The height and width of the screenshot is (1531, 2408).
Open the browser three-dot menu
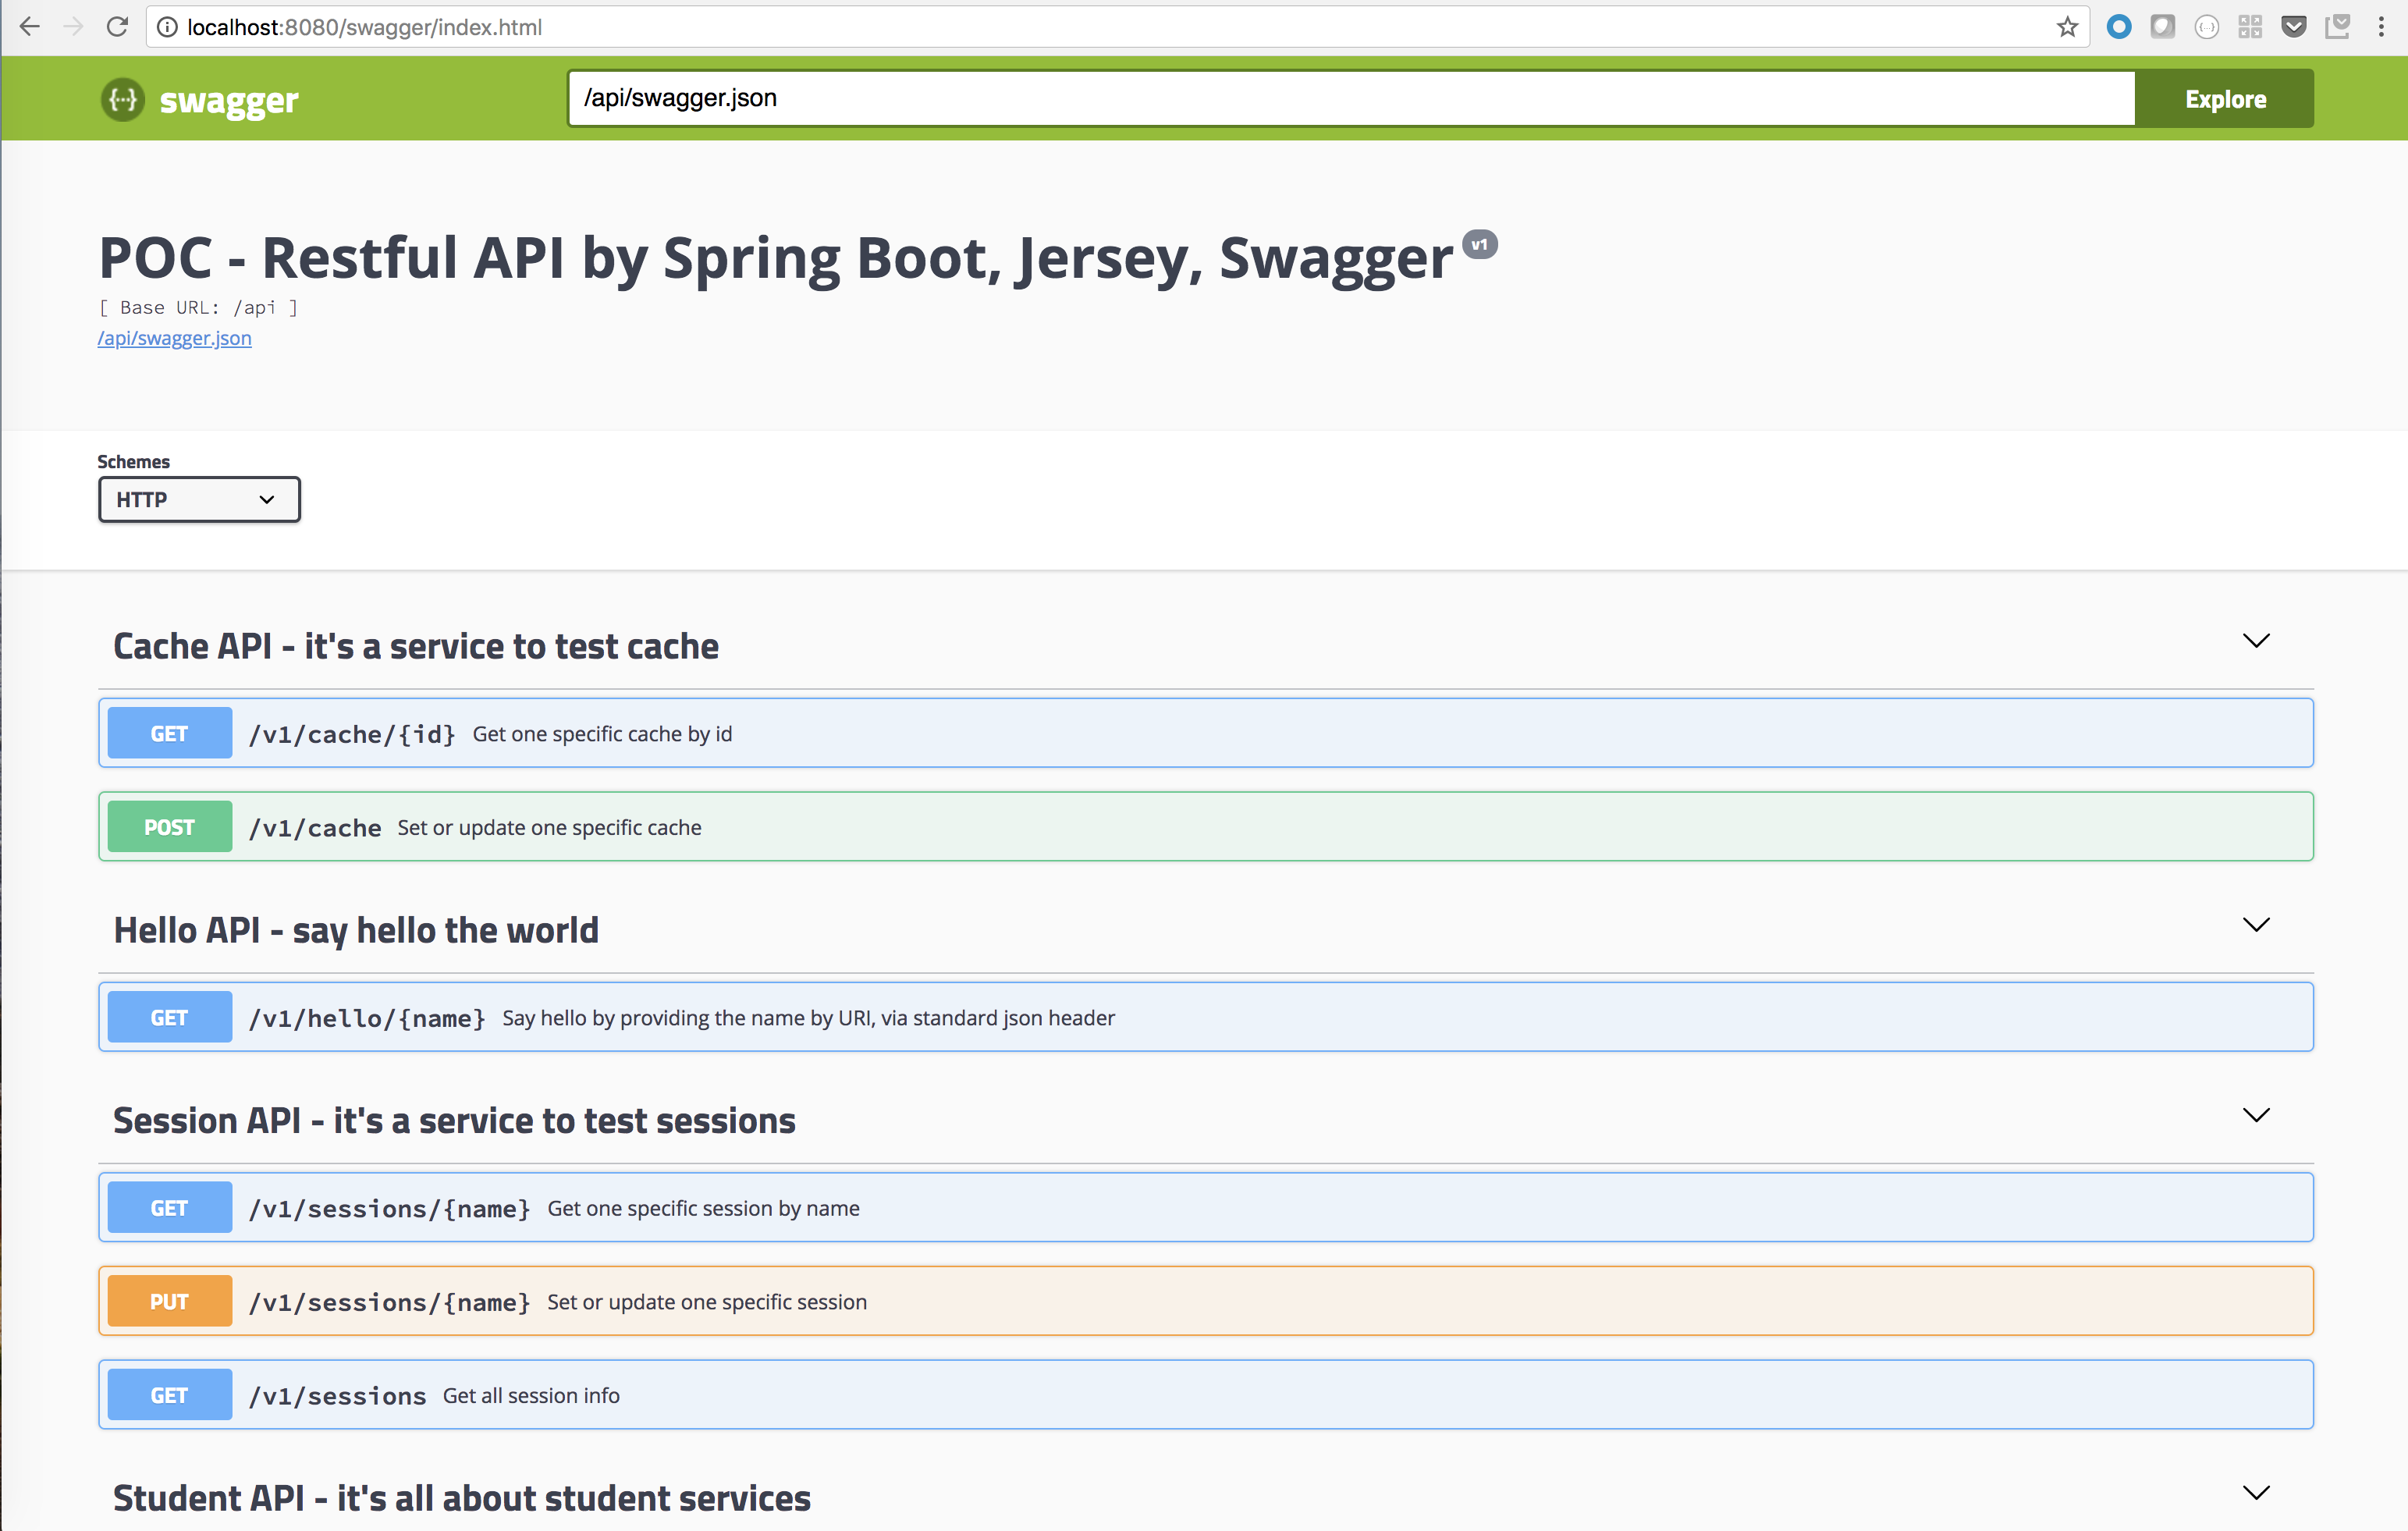pos(2381,27)
